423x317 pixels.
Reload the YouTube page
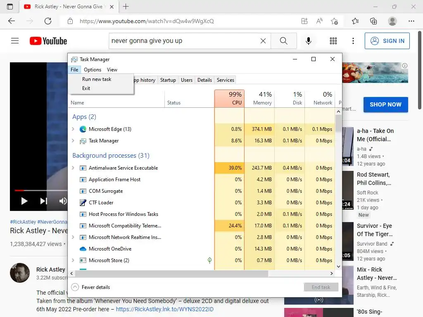[48, 21]
